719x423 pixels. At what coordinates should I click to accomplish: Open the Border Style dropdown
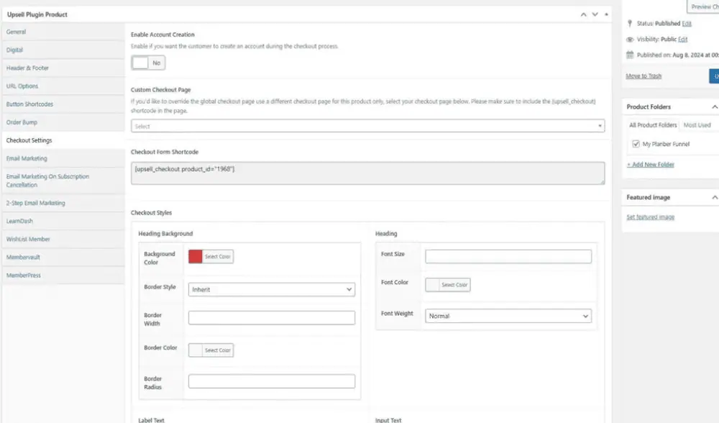(271, 289)
